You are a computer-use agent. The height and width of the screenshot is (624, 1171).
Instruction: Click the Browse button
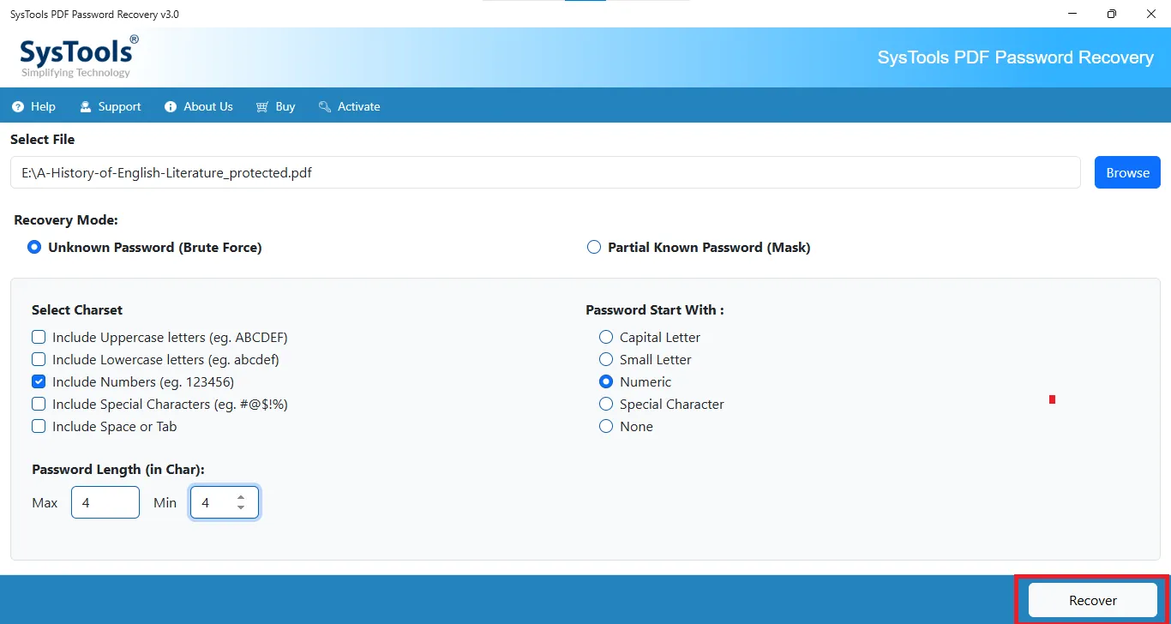1127,172
